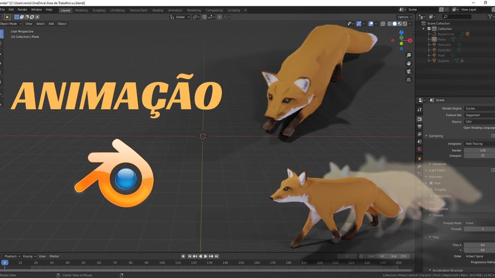
Task: Select BezierCircle in the outliner
Action: point(446,34)
